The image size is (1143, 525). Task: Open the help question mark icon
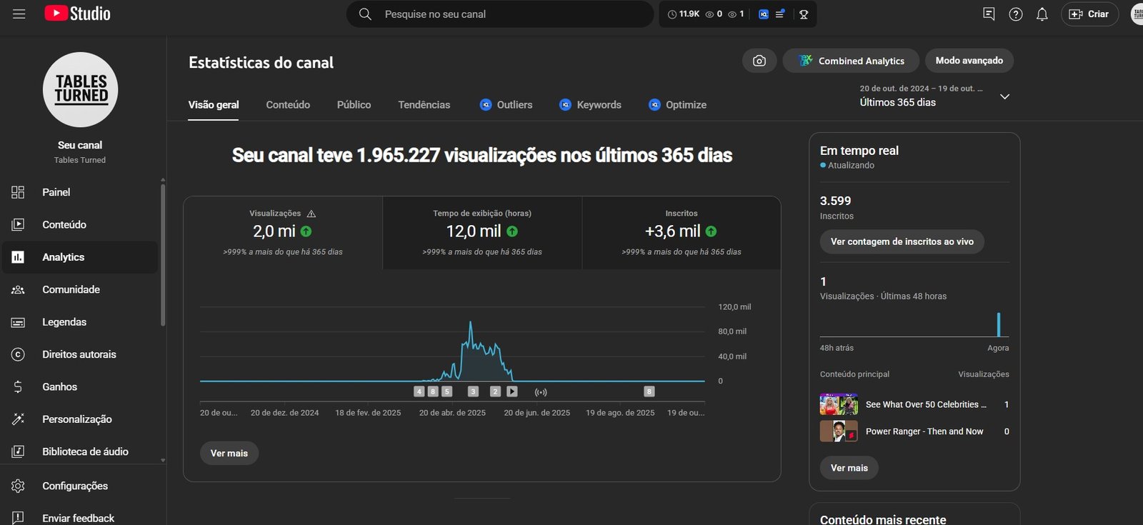click(x=1015, y=14)
